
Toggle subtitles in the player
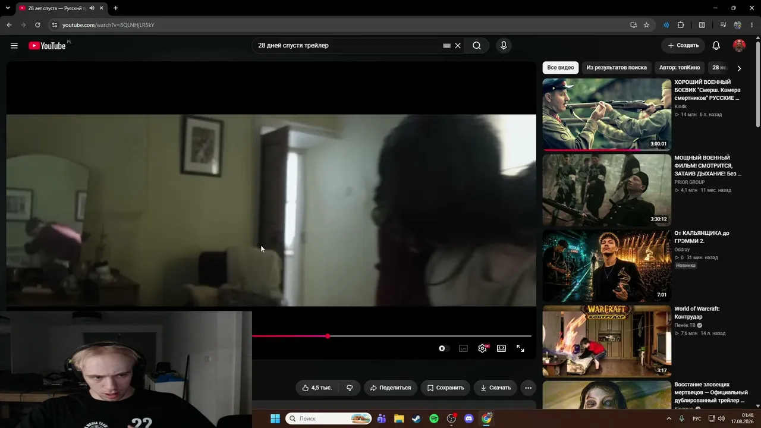pos(463,348)
